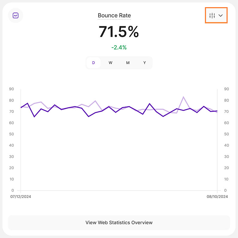Switch to the M monthly view
The height and width of the screenshot is (238, 238).
click(x=128, y=63)
